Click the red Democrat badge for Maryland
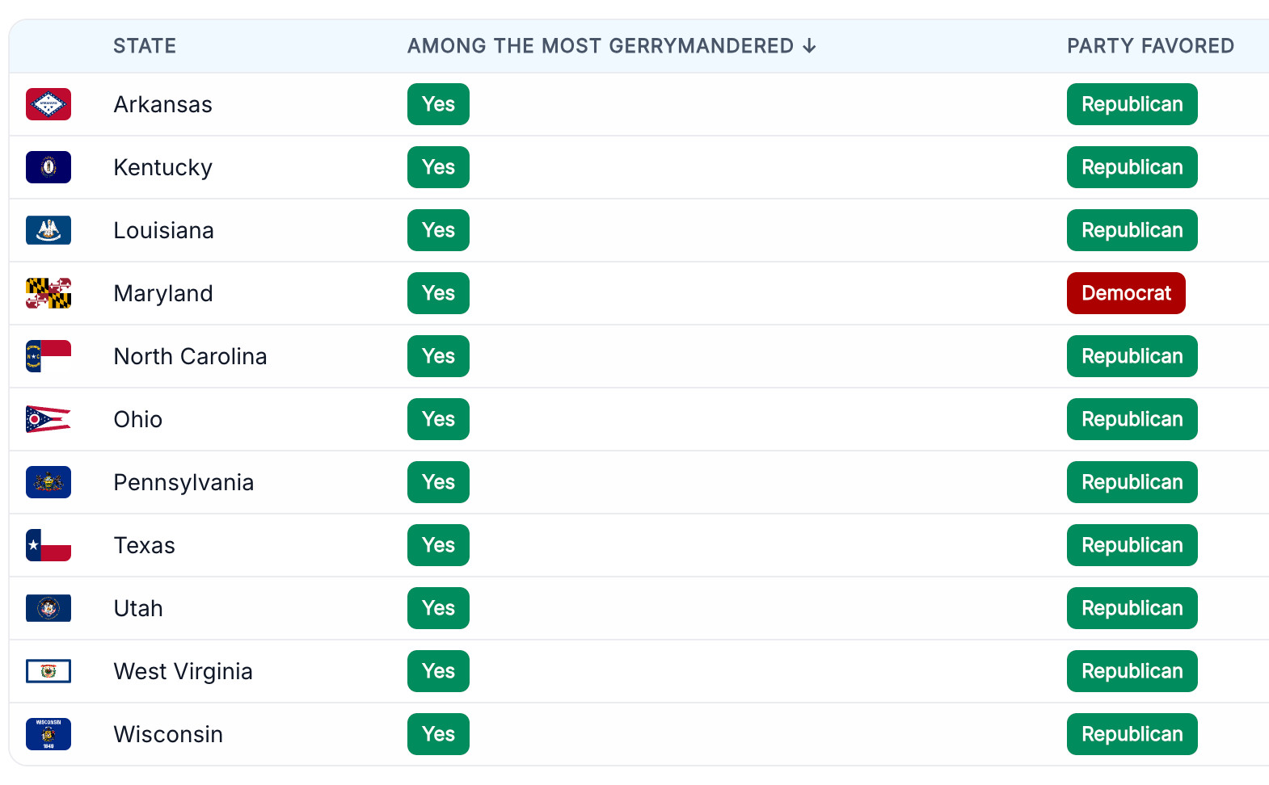Image resolution: width=1269 pixels, height=785 pixels. [1126, 293]
